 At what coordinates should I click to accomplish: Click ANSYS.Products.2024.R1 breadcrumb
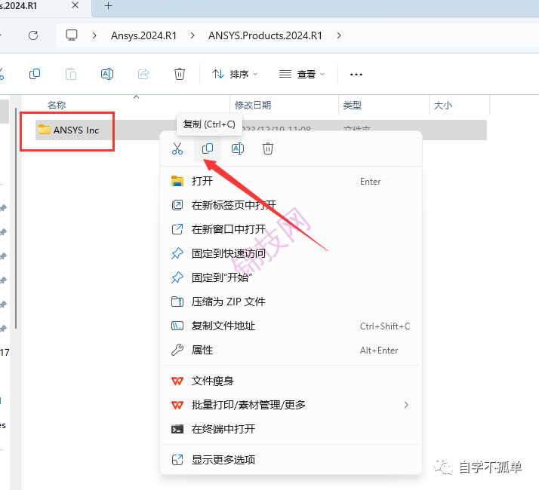pyautogui.click(x=265, y=35)
